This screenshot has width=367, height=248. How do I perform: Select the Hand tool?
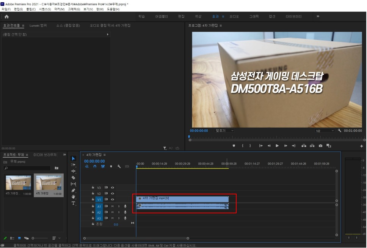click(x=73, y=197)
